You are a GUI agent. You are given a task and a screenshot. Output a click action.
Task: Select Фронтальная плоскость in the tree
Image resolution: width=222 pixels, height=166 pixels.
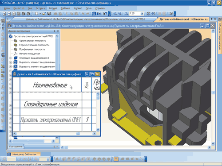[x=32, y=41]
